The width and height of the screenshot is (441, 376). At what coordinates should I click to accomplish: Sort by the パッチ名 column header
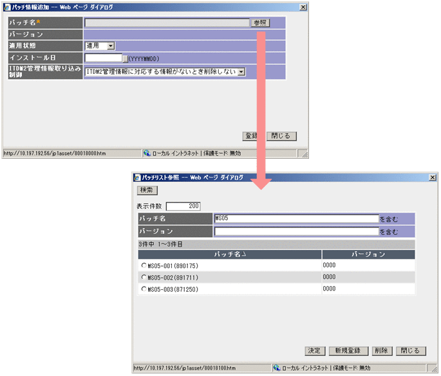(230, 255)
